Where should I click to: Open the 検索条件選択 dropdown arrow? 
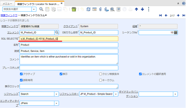click(34, 9)
